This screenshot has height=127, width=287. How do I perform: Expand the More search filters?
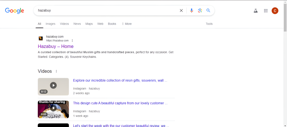(127, 24)
